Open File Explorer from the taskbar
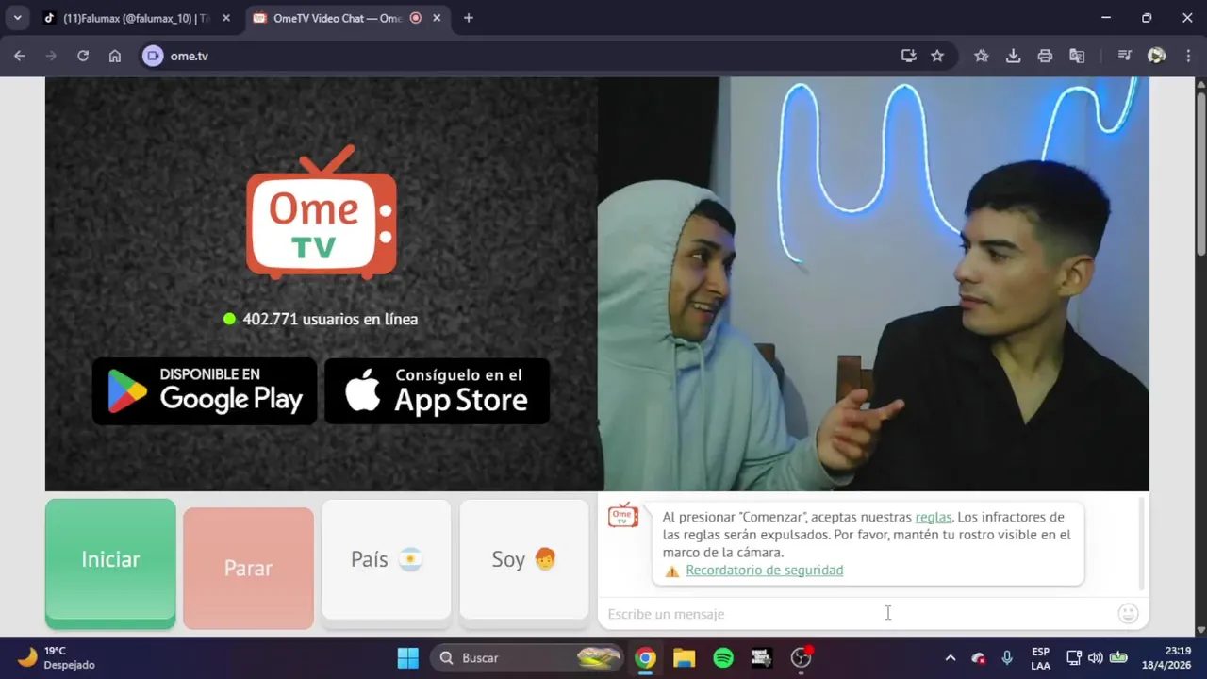Image resolution: width=1207 pixels, height=679 pixels. click(x=684, y=658)
